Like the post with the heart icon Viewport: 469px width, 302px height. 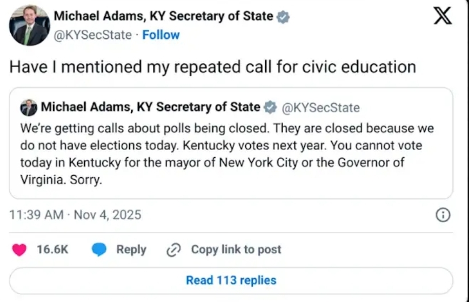pos(19,250)
